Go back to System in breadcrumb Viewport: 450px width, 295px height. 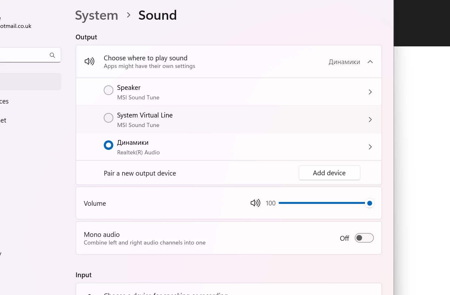(96, 15)
